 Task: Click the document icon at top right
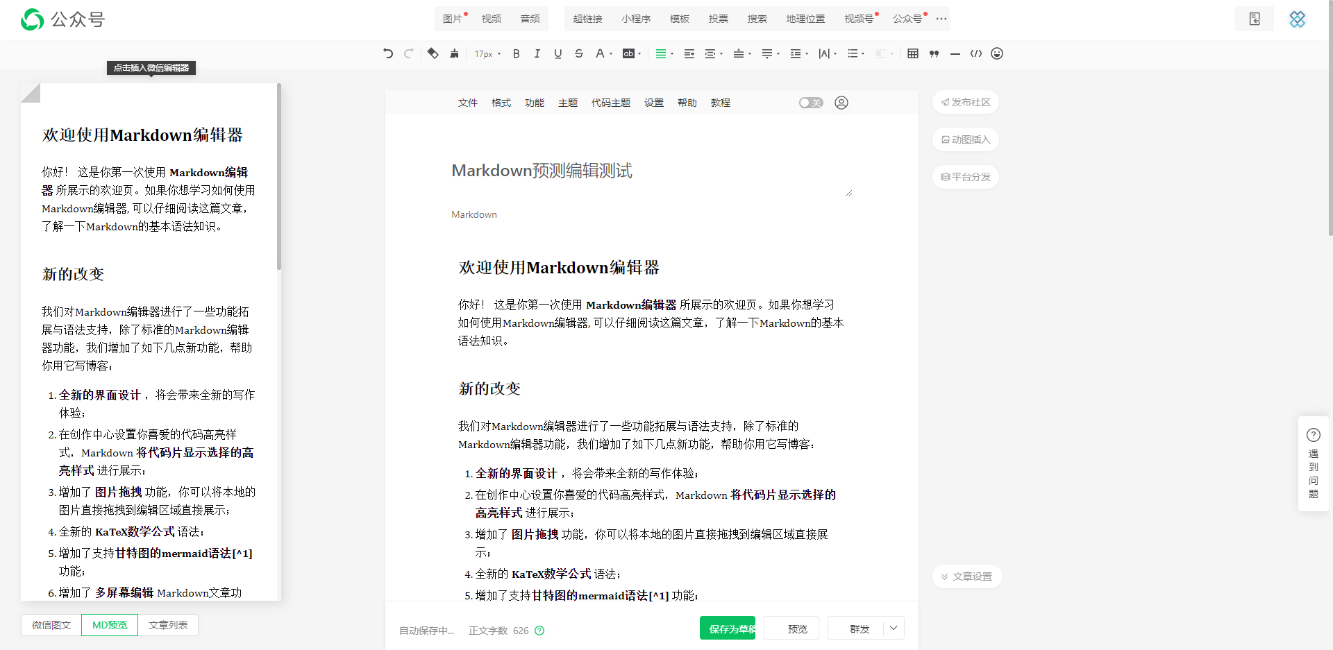1255,19
